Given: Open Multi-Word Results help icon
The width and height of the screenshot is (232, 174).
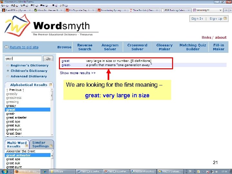Looking at the screenshot, I should tap(26, 146).
